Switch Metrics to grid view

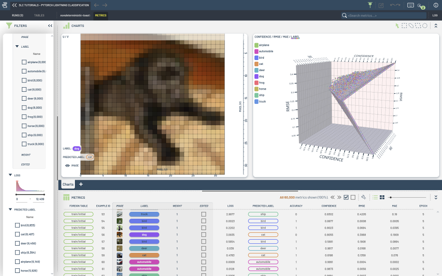tap(382, 197)
